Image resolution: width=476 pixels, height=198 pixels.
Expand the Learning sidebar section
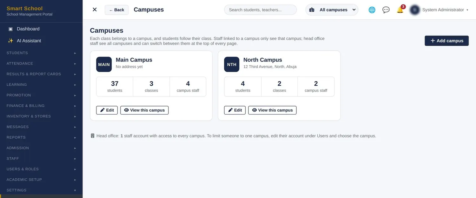[x=41, y=85]
